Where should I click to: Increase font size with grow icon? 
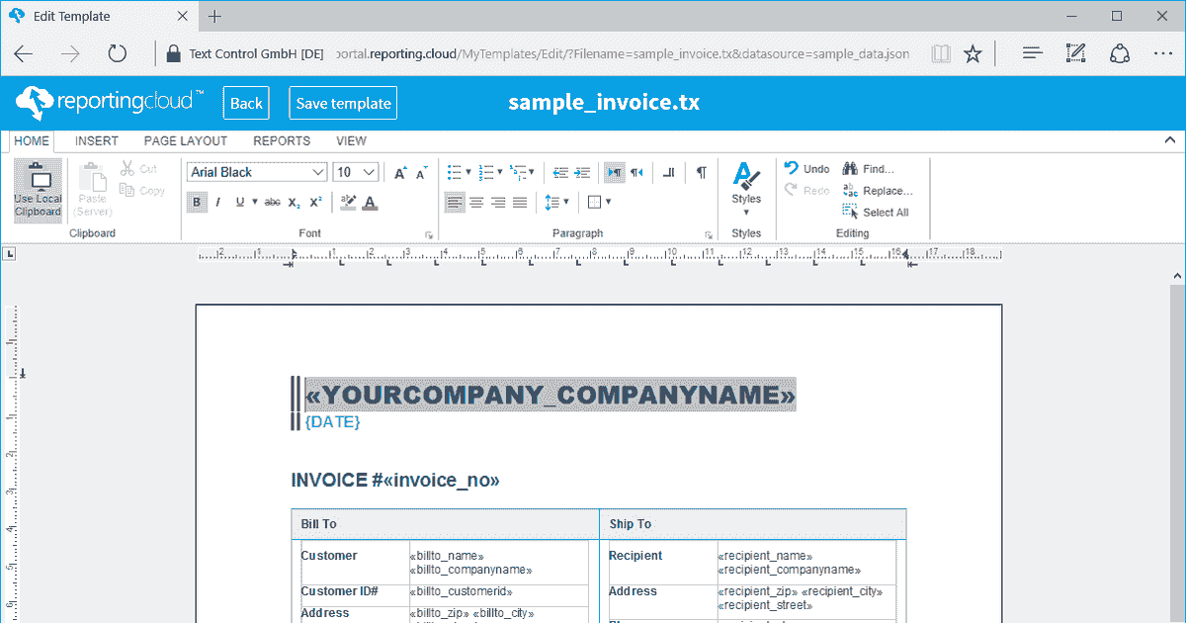[x=400, y=173]
